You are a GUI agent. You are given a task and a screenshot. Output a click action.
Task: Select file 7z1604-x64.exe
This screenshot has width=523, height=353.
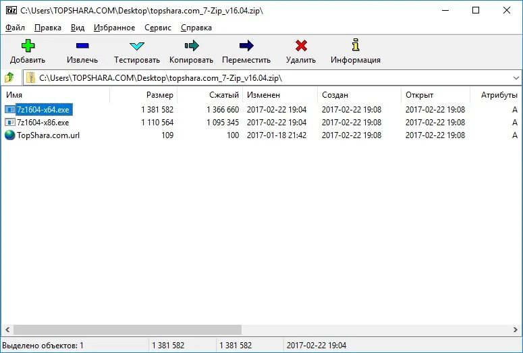[43, 110]
